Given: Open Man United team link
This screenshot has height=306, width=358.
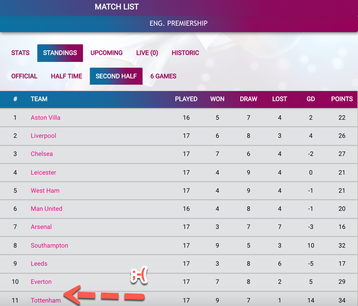Looking at the screenshot, I should pyautogui.click(x=46, y=209).
